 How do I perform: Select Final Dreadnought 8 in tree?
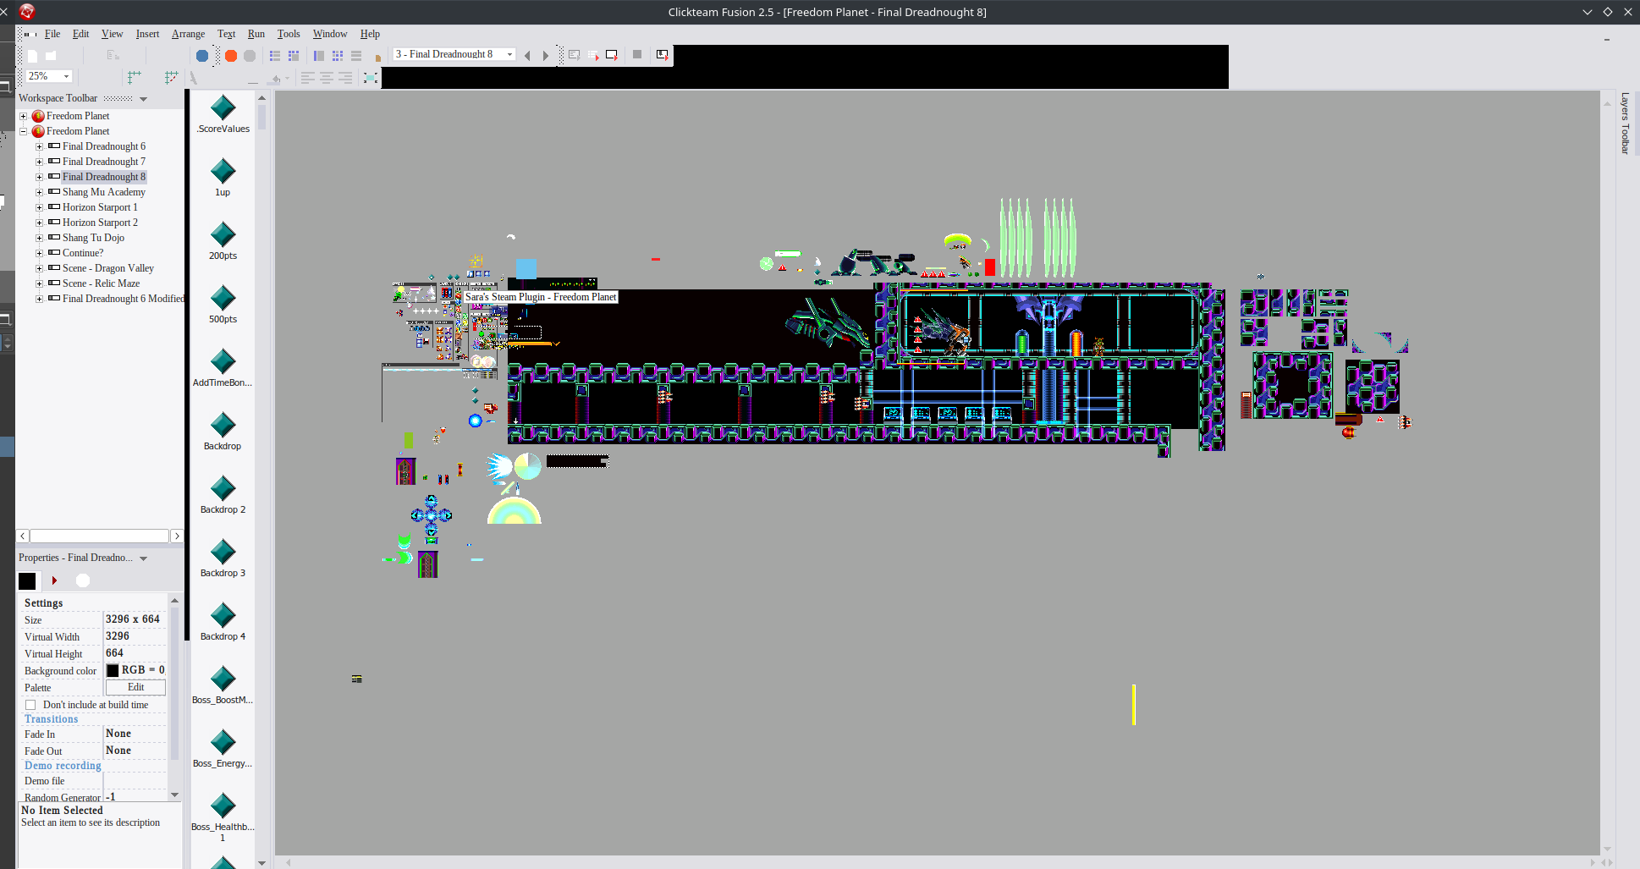tap(103, 177)
